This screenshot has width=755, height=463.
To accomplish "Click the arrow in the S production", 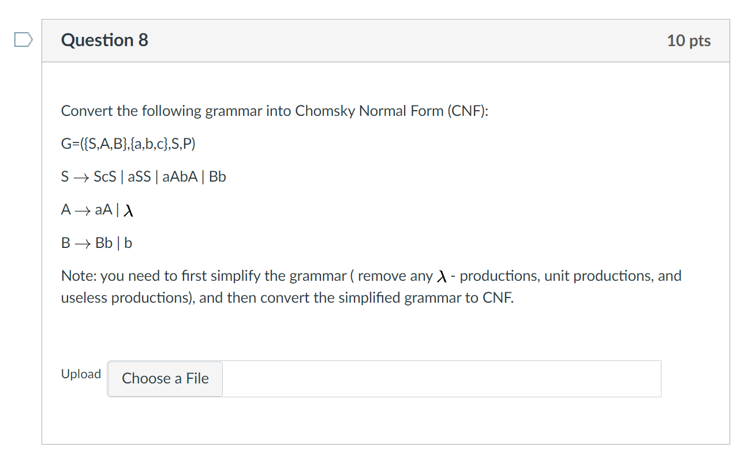I will 81,177.
